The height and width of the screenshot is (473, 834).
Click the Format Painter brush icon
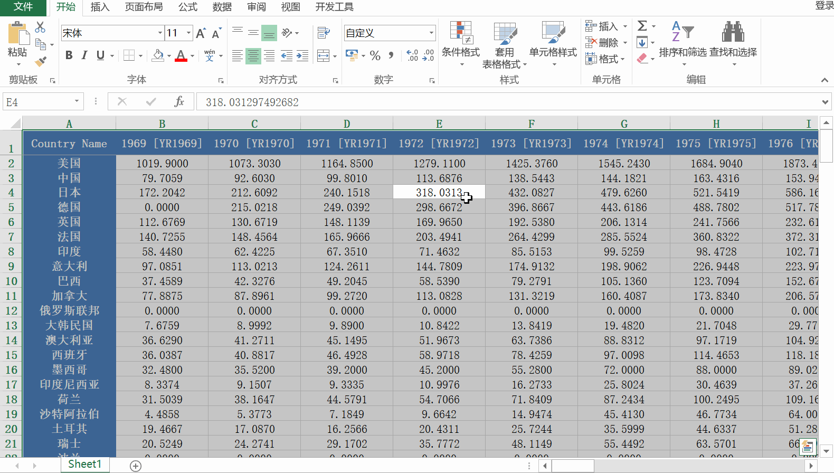point(40,62)
